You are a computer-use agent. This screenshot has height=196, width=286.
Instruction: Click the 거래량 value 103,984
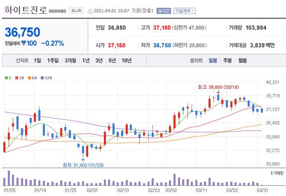coord(256,28)
